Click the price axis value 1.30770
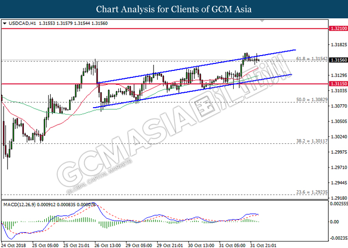 (x=339, y=106)
